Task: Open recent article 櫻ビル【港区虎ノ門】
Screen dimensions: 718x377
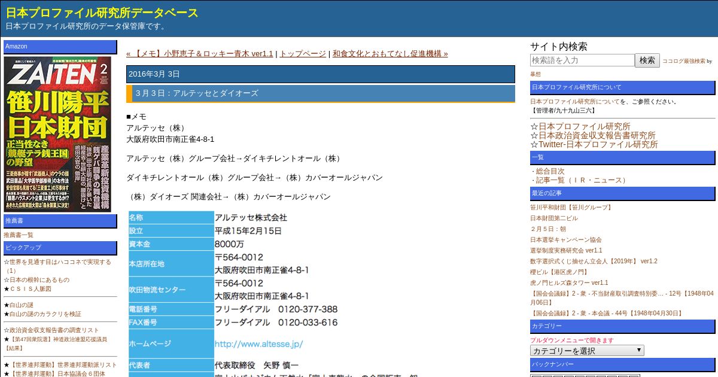Action: click(x=559, y=272)
